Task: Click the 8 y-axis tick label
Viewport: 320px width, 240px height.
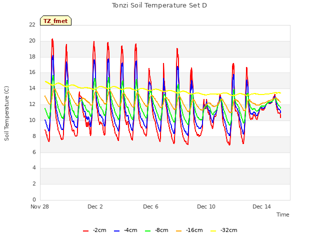Action: 34,136
